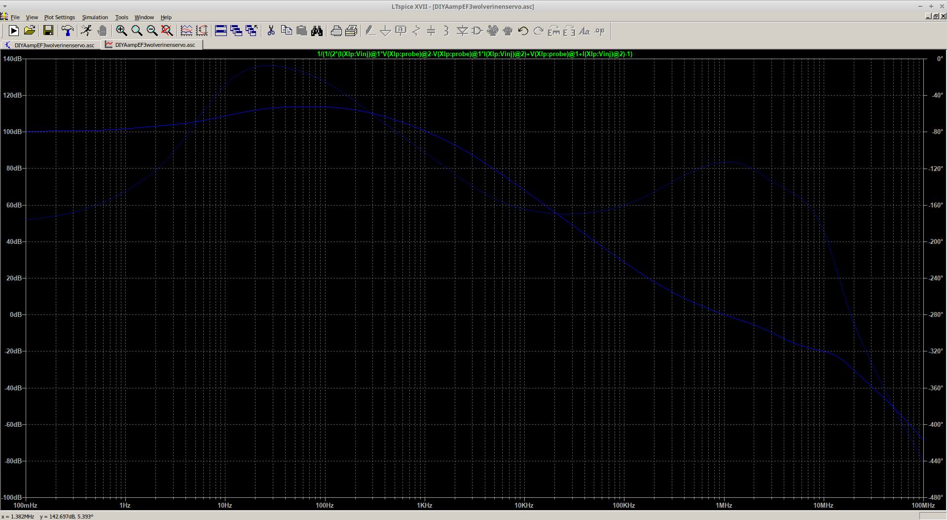Open the View menu
The width and height of the screenshot is (947, 520).
tap(32, 17)
